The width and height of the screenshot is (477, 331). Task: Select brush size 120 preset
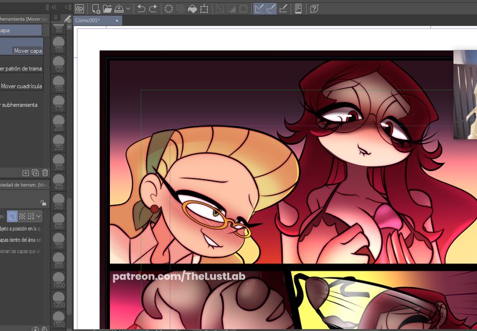[58, 65]
